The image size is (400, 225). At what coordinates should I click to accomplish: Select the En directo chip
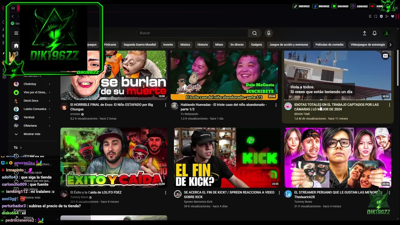click(237, 45)
